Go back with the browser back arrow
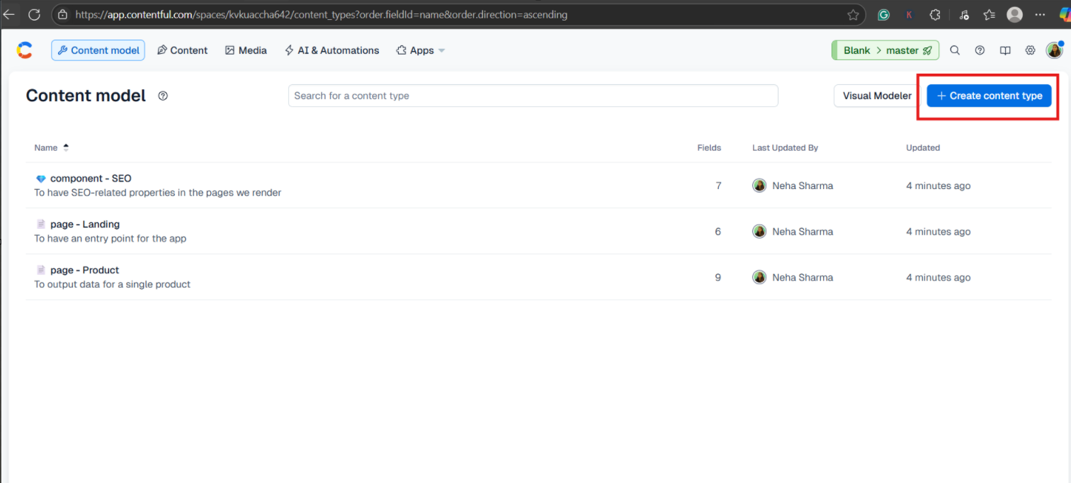The height and width of the screenshot is (483, 1071). coord(9,14)
